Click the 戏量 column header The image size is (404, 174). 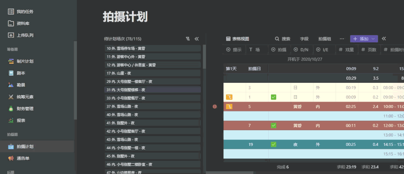tap(347, 50)
